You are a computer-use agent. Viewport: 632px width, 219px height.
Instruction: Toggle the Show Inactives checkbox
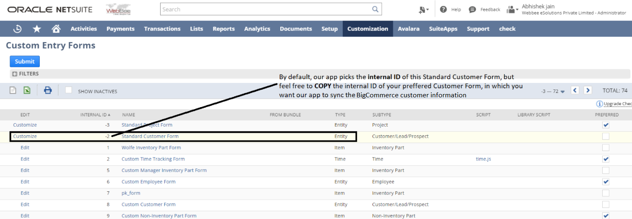click(69, 90)
